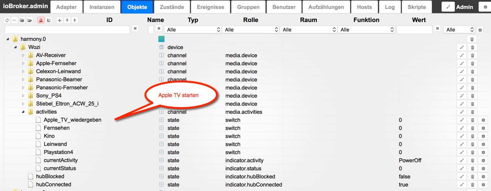
Task: Collapse the activities folder
Action: 23,112
